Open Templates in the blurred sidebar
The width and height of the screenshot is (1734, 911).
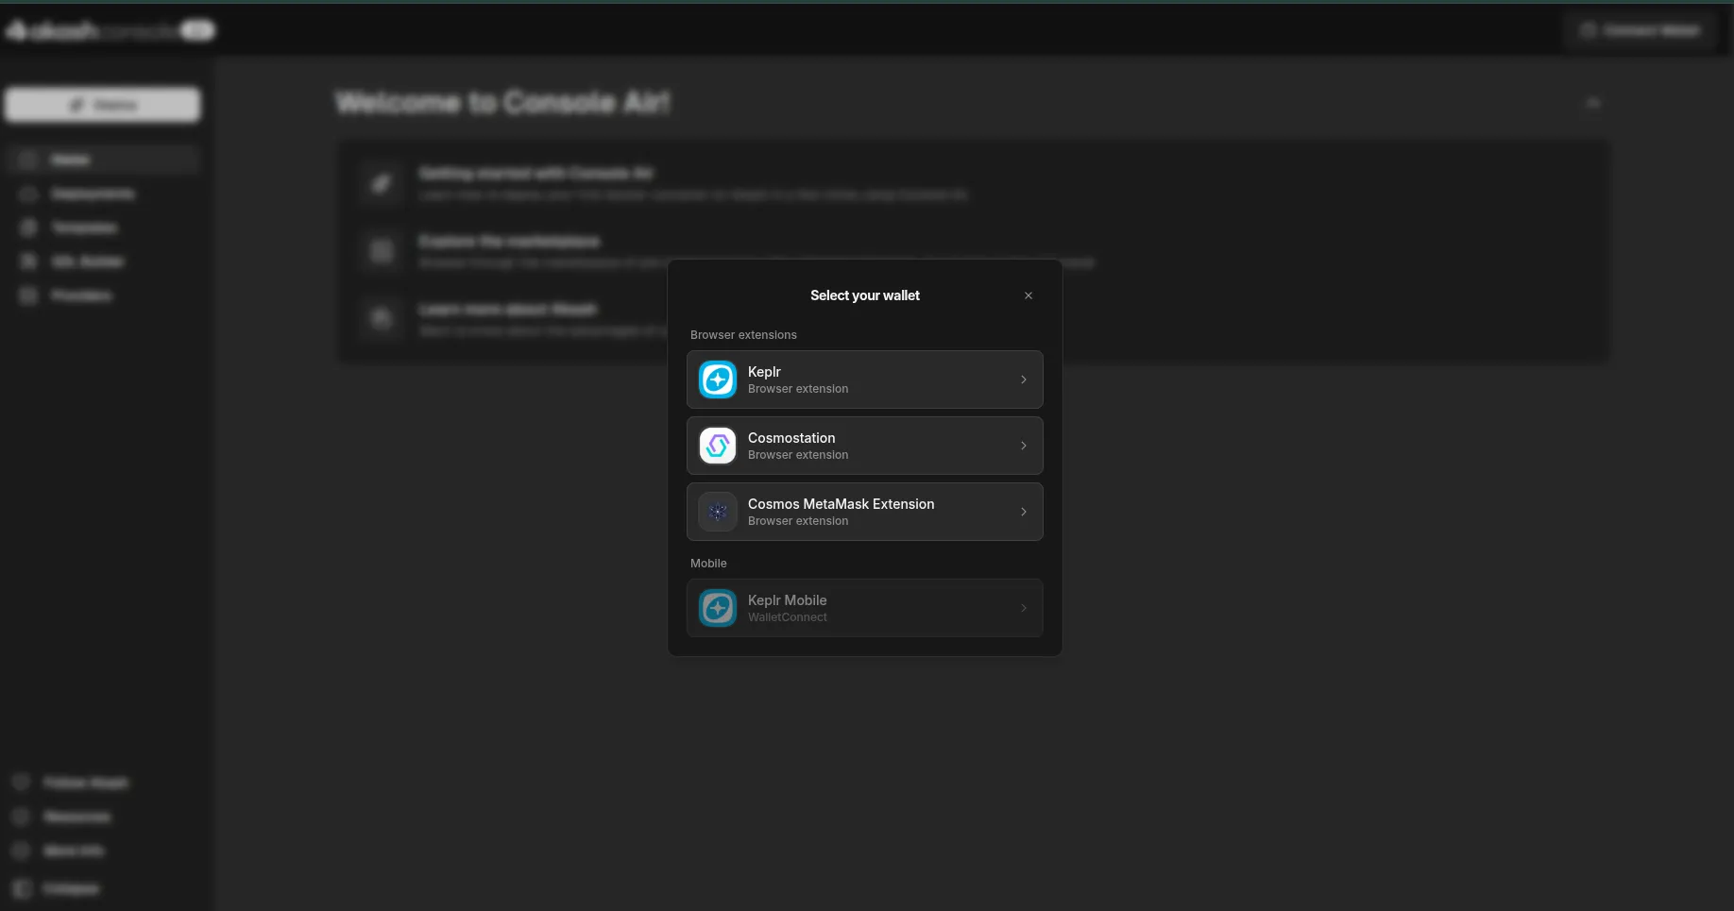[x=103, y=228]
